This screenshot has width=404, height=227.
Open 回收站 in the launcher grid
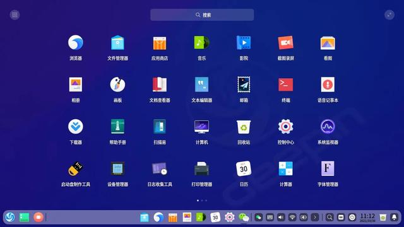pyautogui.click(x=244, y=127)
